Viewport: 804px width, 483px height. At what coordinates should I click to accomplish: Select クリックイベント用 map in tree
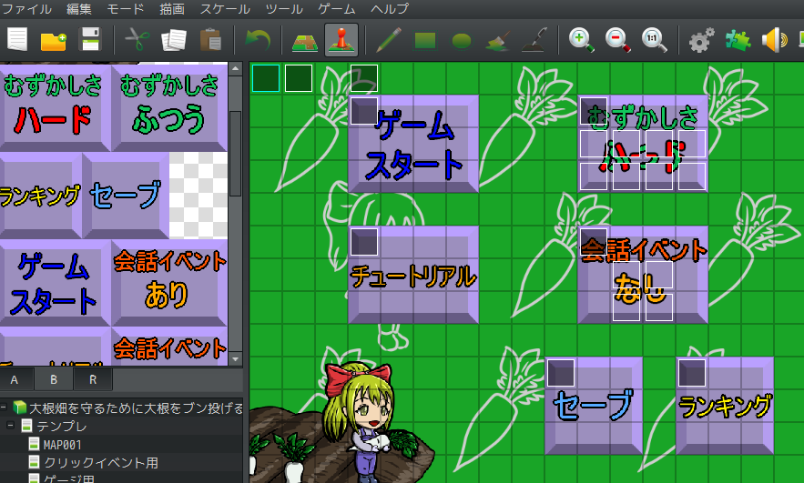(x=101, y=462)
